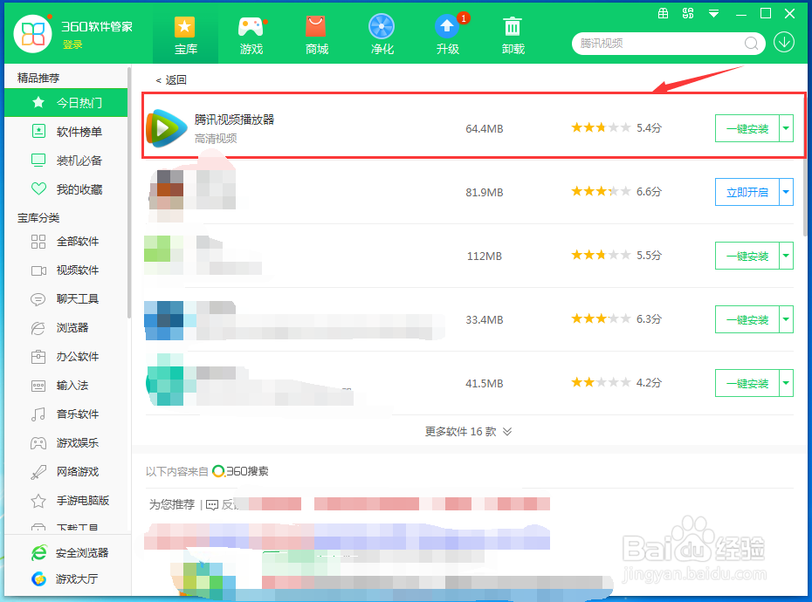Click the 登录 login link
The width and height of the screenshot is (812, 602).
click(72, 44)
